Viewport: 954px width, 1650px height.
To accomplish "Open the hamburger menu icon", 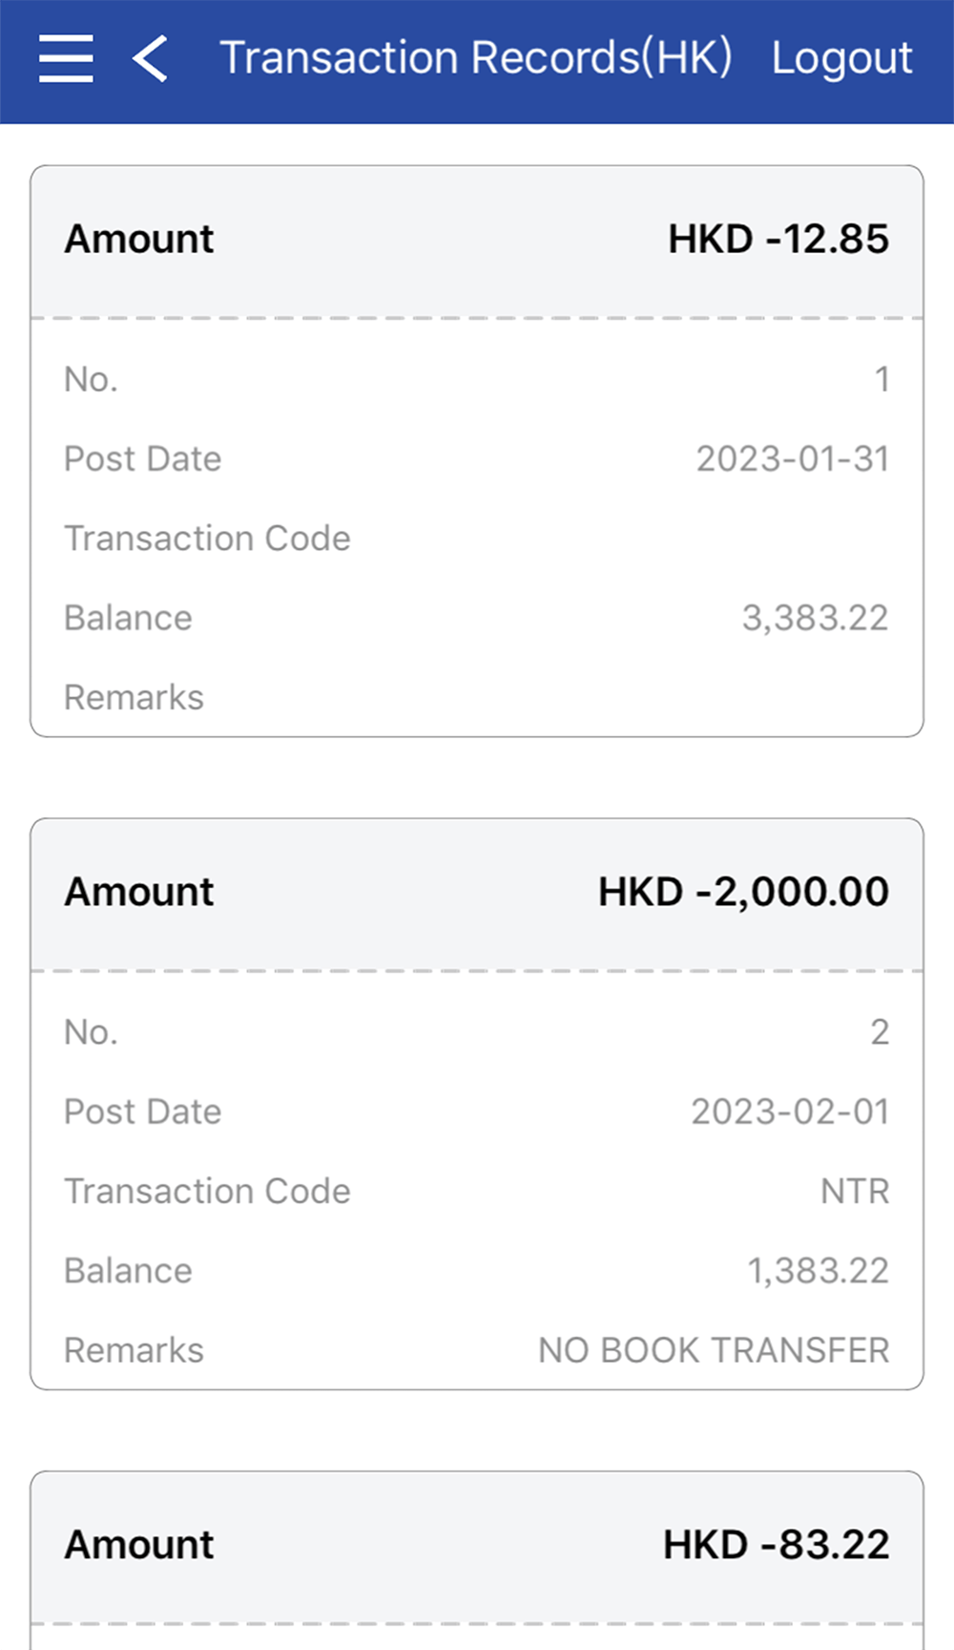I will coord(66,58).
